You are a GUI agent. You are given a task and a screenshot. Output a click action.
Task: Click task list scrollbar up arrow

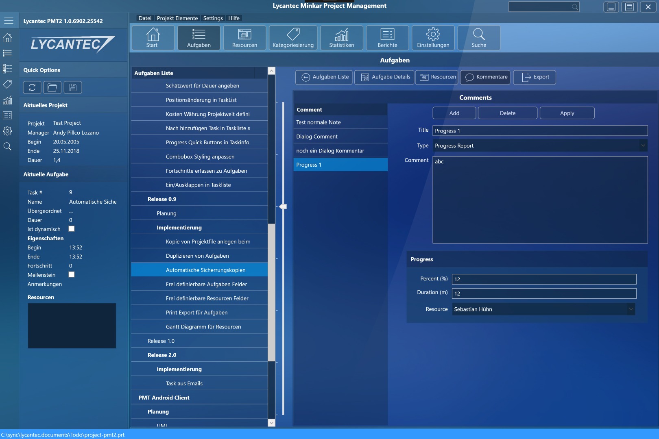click(271, 71)
